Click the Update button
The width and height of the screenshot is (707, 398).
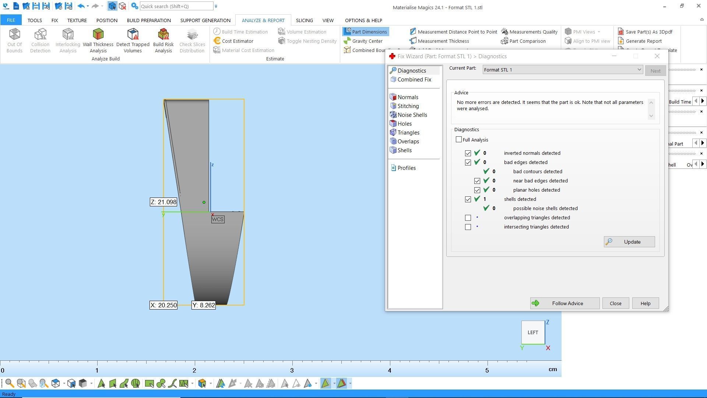629,242
